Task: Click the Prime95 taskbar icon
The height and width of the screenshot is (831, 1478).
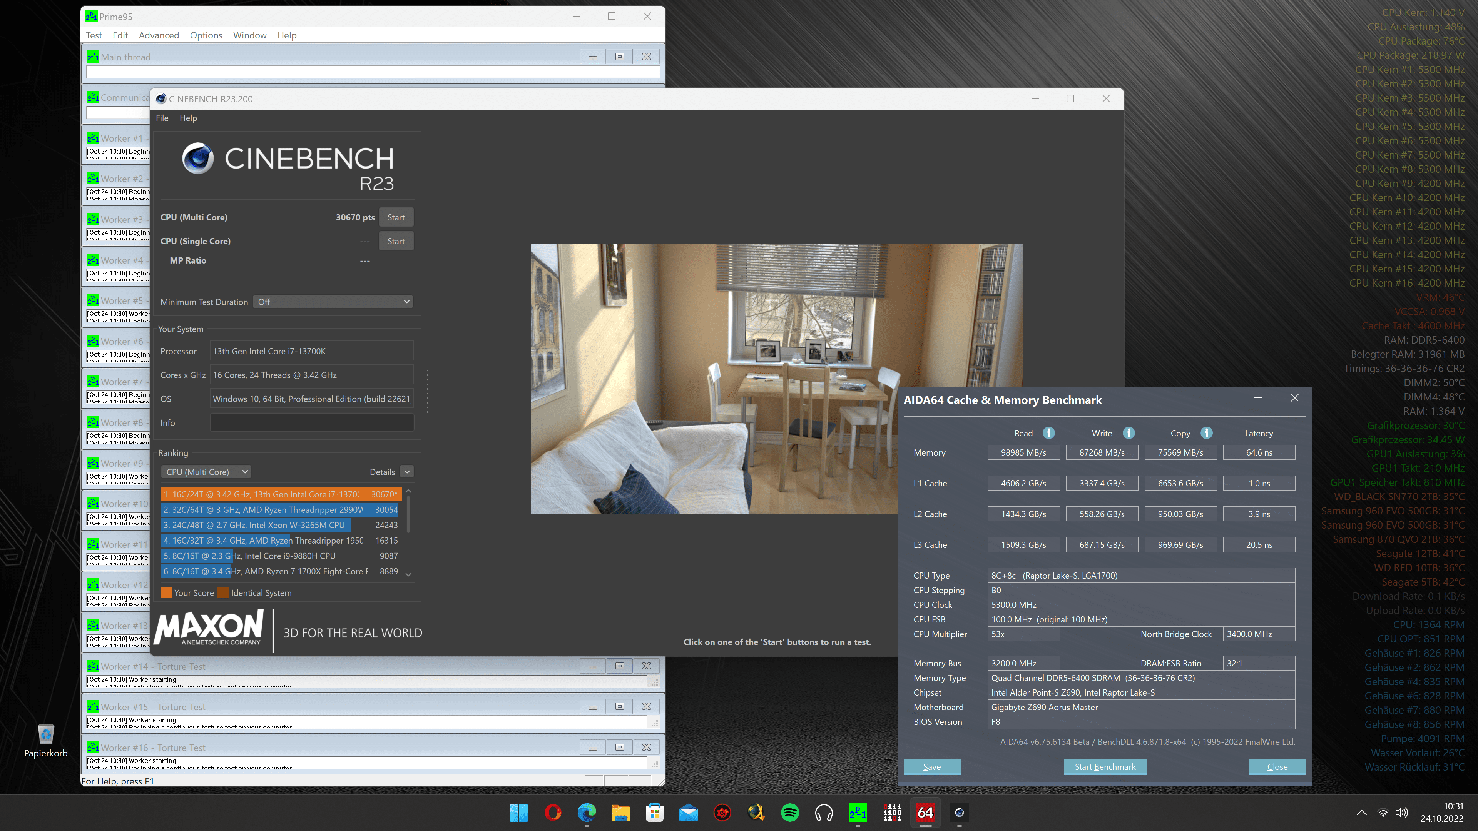Action: 857,813
